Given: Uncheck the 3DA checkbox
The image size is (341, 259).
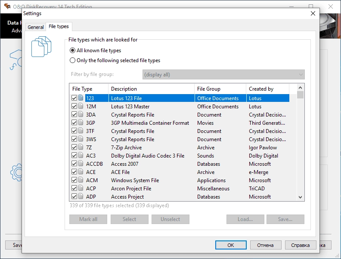Looking at the screenshot, I should (74, 114).
